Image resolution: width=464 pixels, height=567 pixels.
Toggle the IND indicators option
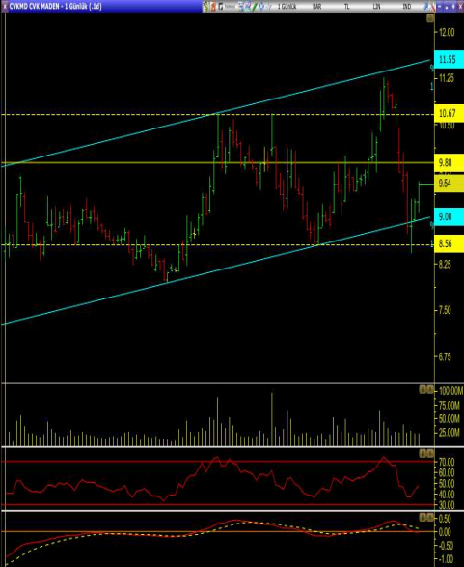(x=406, y=6)
